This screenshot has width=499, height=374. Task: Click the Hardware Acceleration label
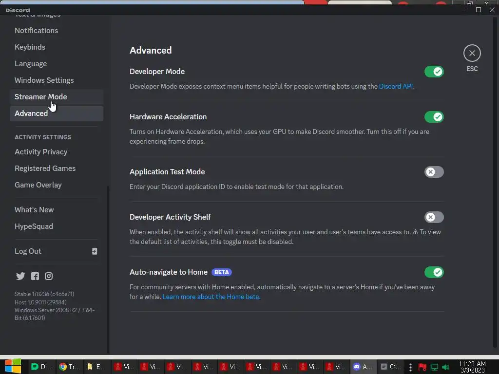pyautogui.click(x=168, y=117)
